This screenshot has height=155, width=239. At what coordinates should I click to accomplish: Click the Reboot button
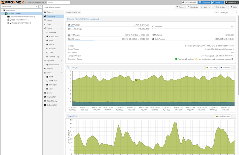tap(180, 7)
